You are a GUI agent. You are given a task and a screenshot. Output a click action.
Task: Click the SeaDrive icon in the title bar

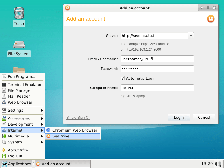tap(67, 8)
